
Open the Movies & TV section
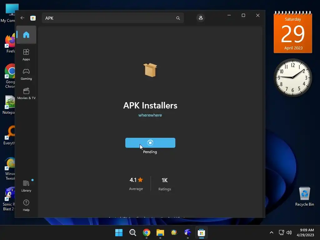(26, 94)
